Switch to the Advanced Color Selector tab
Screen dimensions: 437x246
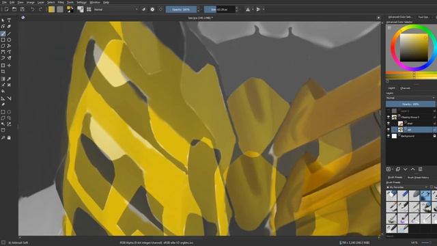(400, 17)
